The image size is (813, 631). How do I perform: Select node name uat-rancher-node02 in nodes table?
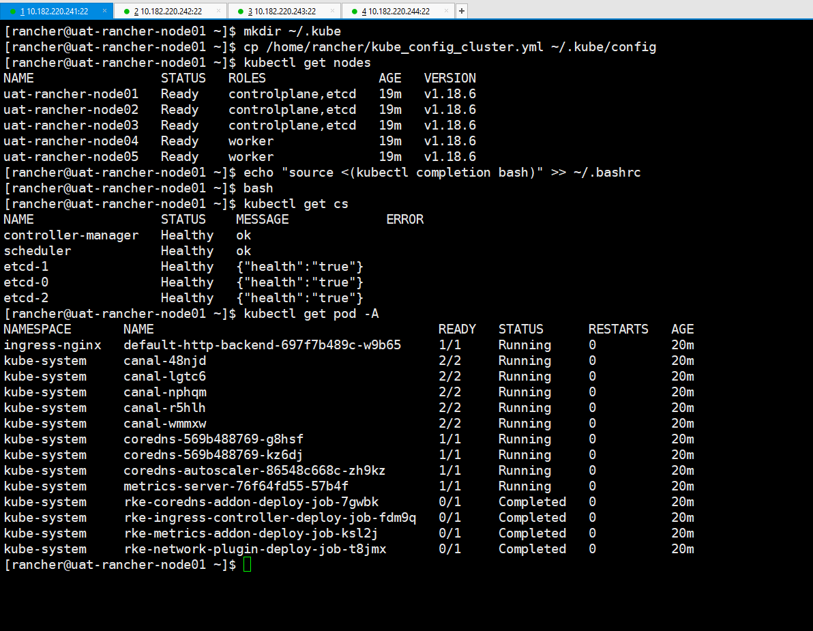71,109
